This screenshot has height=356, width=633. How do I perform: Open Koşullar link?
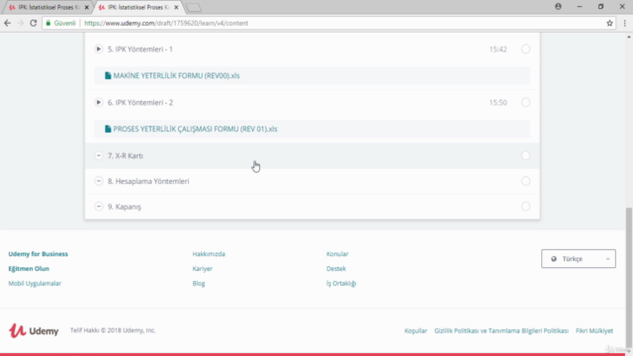[x=415, y=330]
